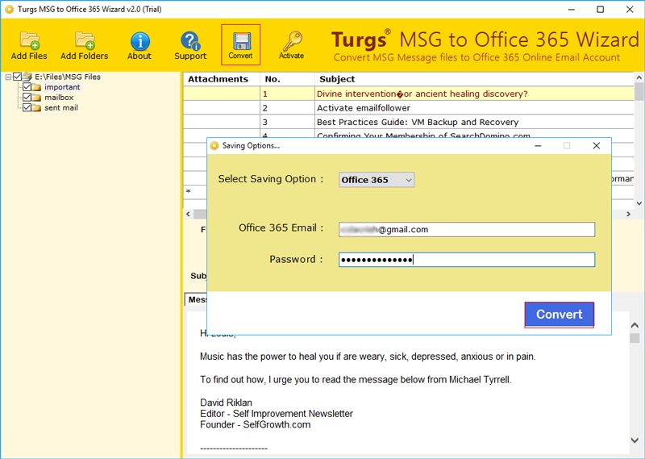645x459 pixels.
Task: Click the sent mail folder icon
Action: [36, 108]
